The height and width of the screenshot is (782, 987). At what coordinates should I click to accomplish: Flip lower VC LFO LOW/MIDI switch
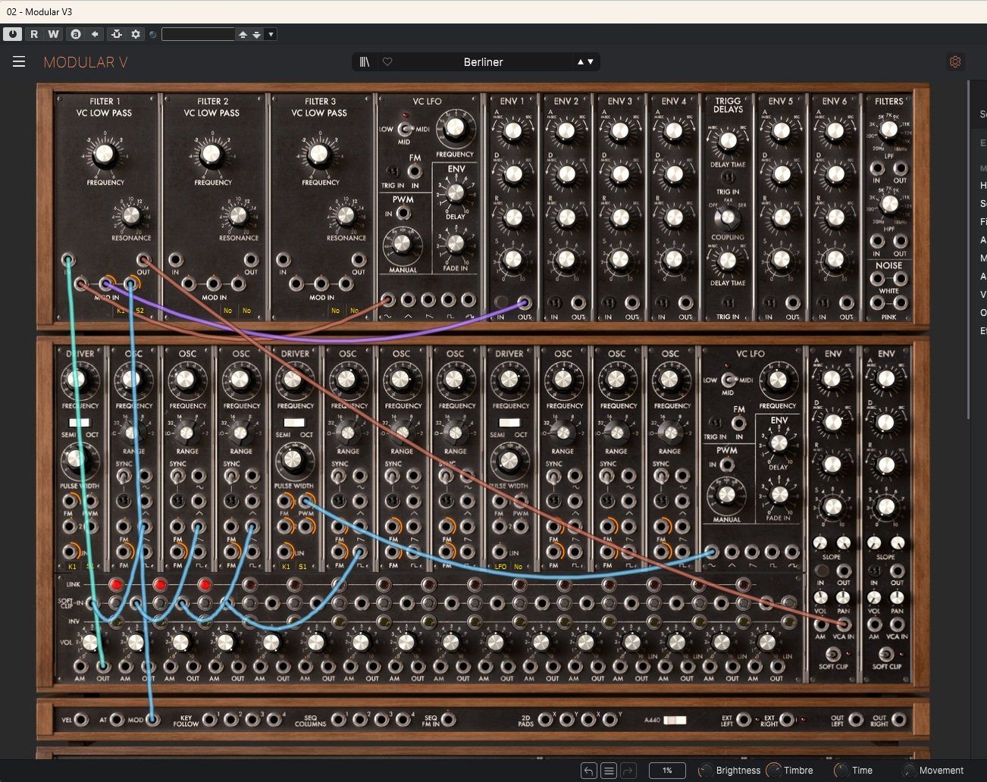tap(728, 380)
